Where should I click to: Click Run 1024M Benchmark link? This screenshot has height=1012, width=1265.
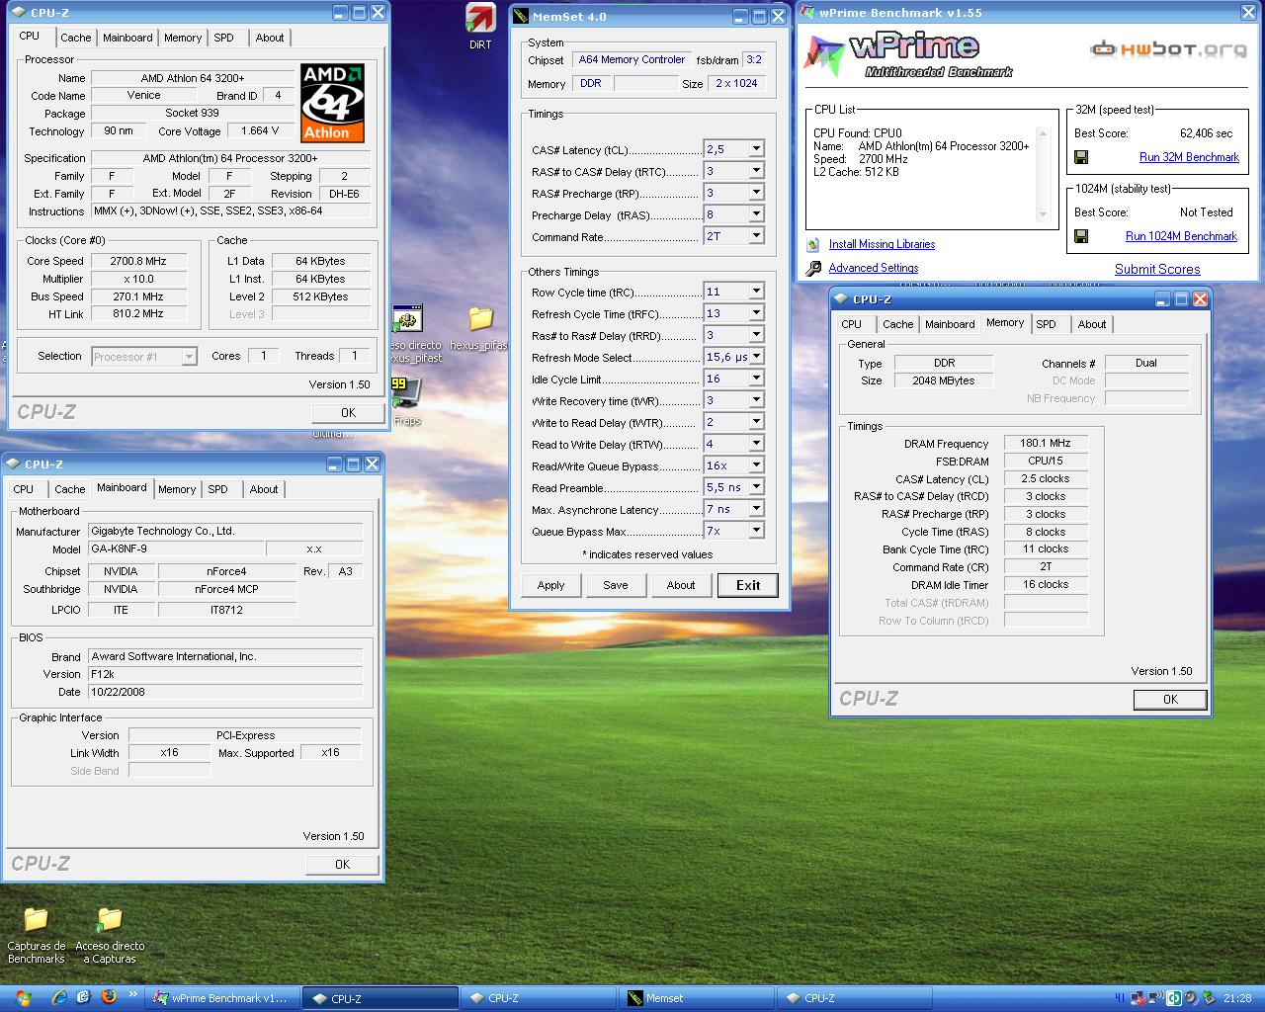pyautogui.click(x=1181, y=236)
